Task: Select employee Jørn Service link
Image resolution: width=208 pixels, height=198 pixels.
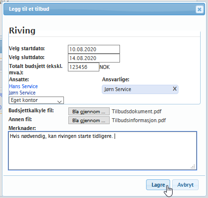Action: click(x=22, y=93)
